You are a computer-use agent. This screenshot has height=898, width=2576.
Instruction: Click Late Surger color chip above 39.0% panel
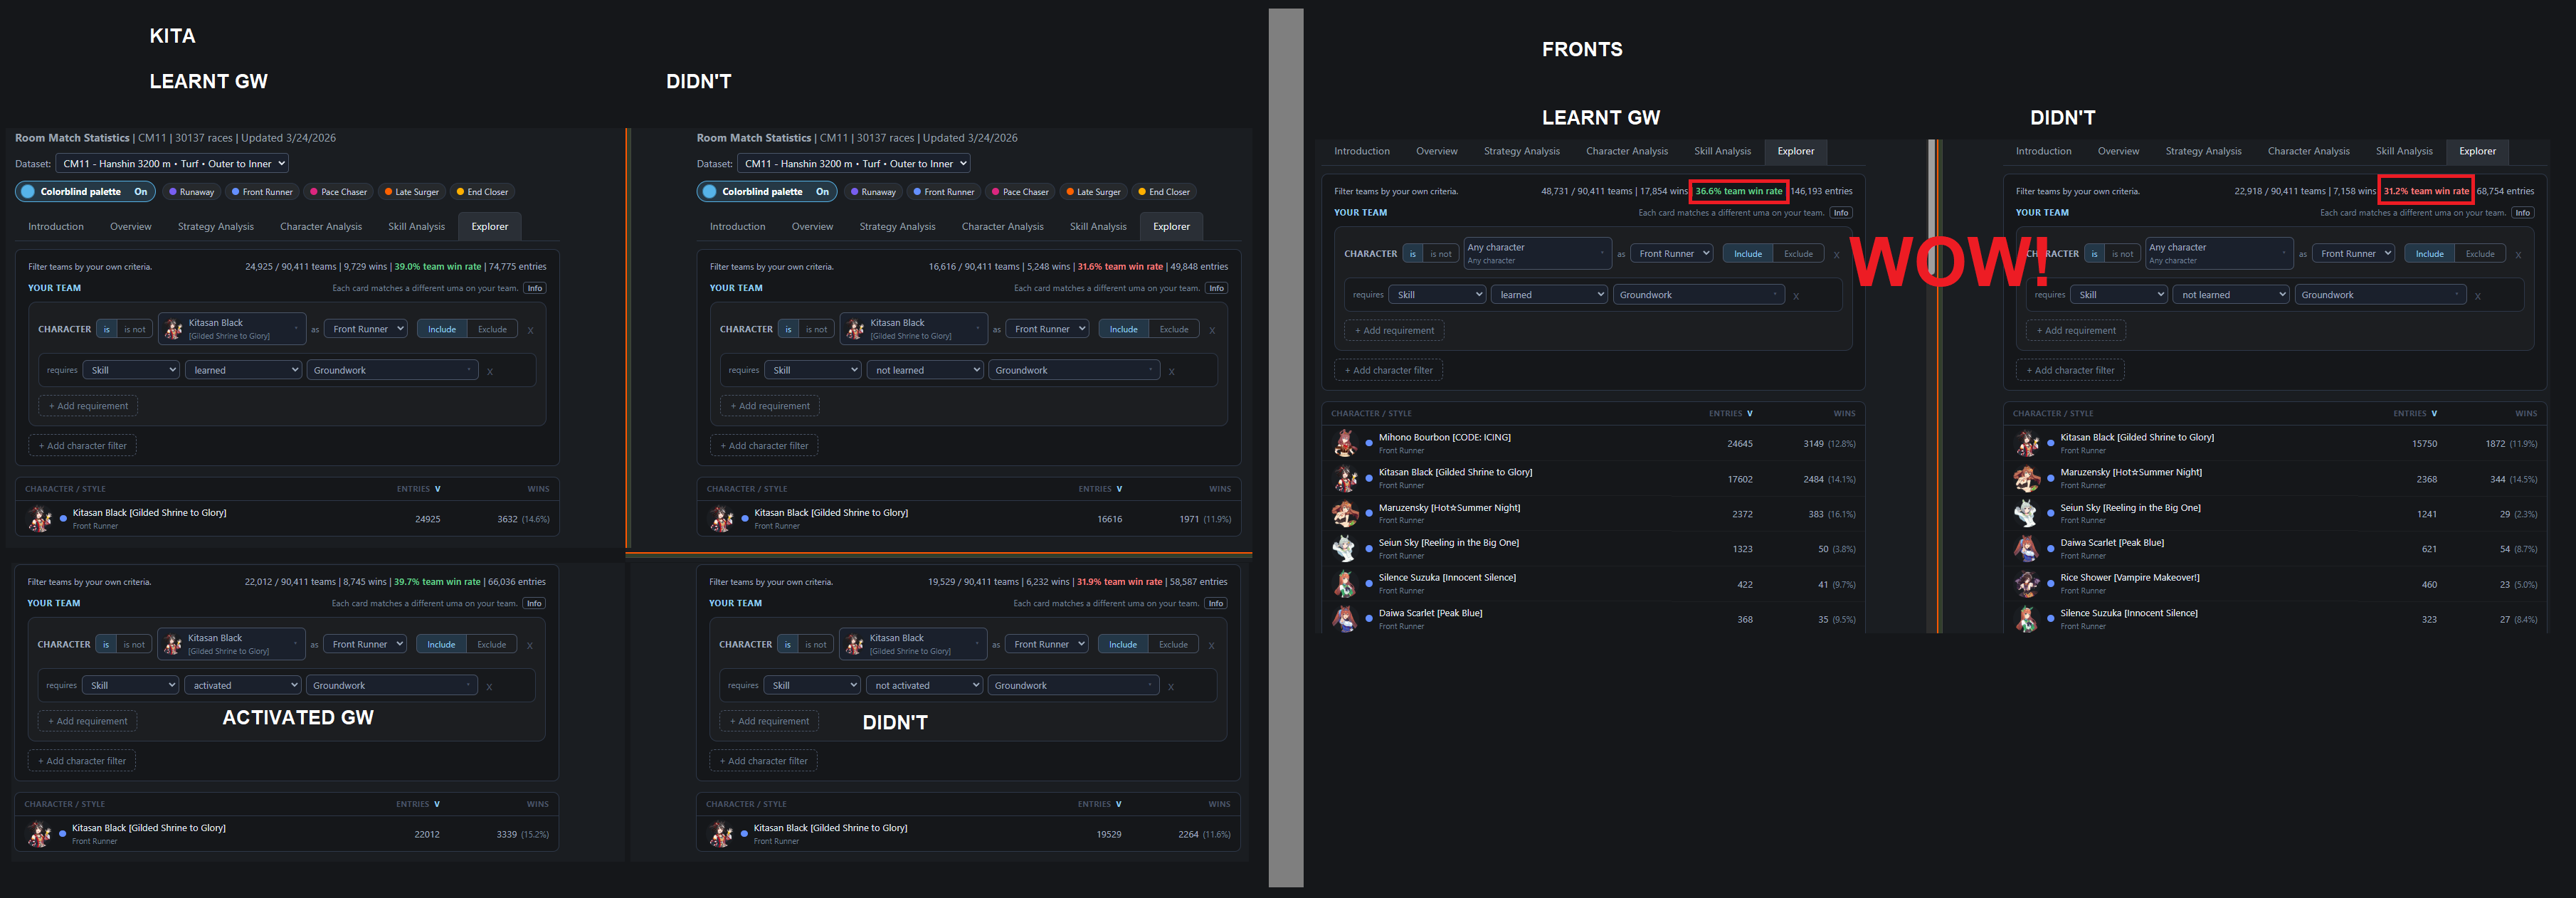(411, 192)
